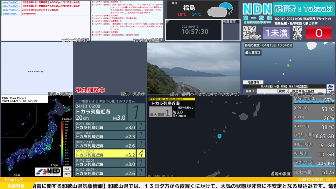Click the NIED logo on the PGA map
The image size is (336, 189).
pyautogui.click(x=48, y=171)
